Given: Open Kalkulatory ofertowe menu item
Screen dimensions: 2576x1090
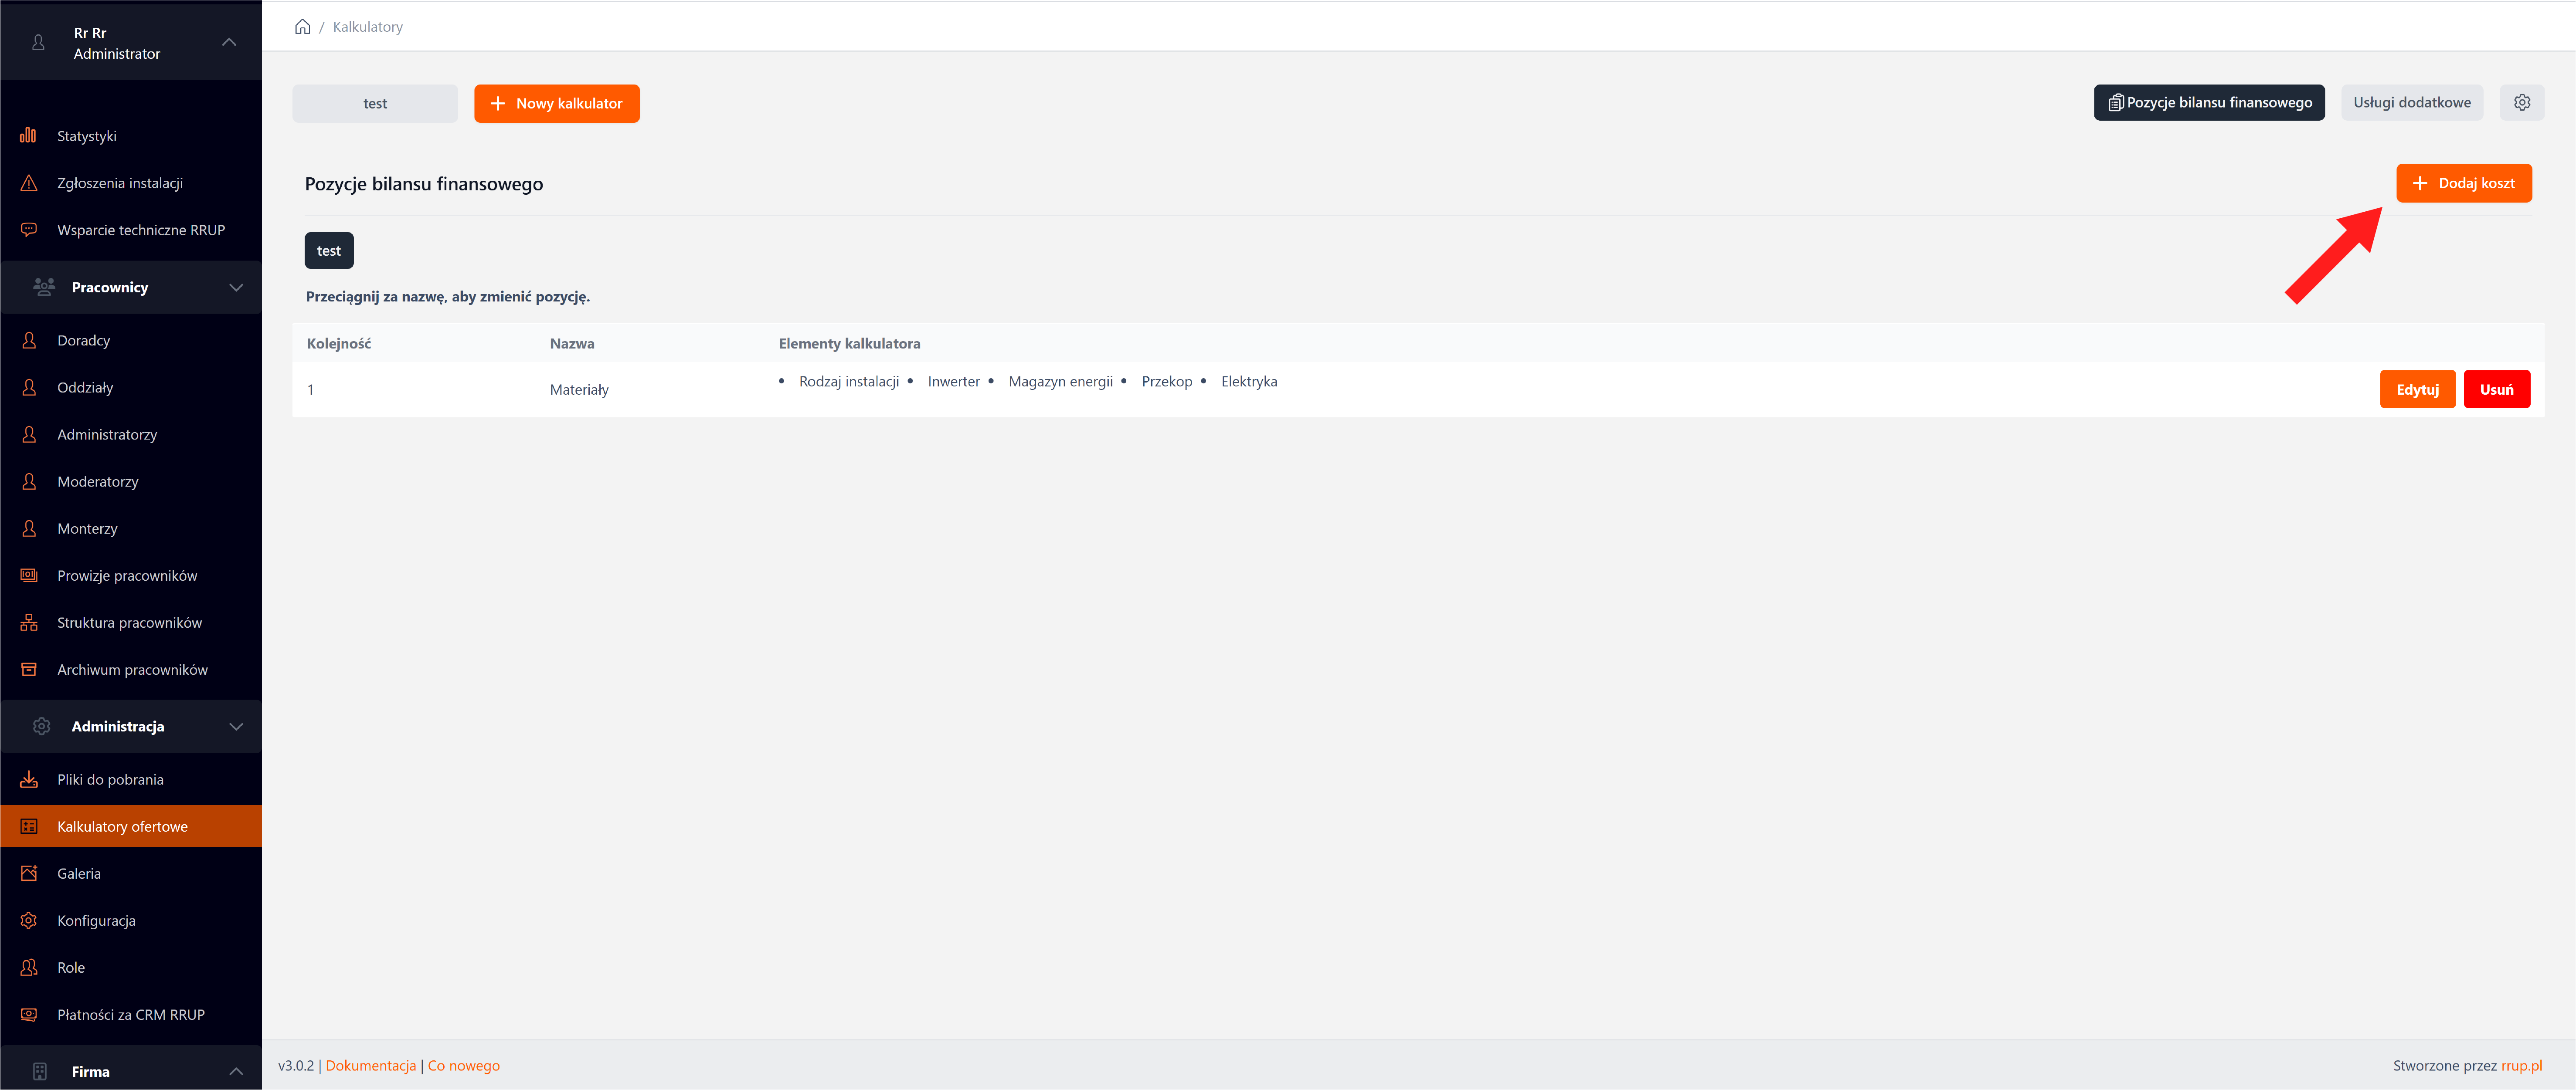Looking at the screenshot, I should click(x=122, y=826).
